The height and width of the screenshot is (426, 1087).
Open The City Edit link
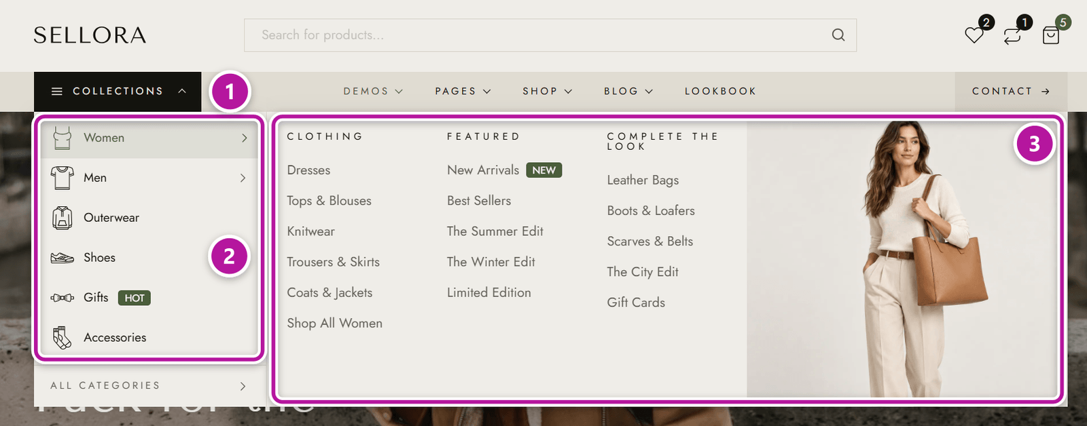(x=643, y=272)
